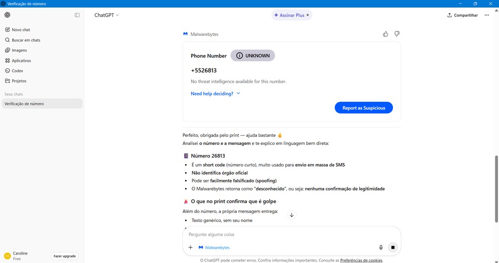This screenshot has height=263, width=499.
Task: Open the three-dot more options menu
Action: pos(487,15)
